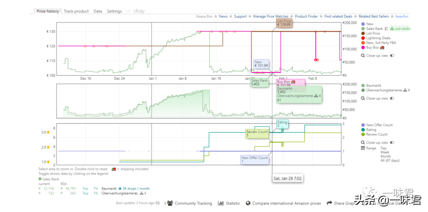Open the sub-ranks link
This screenshot has height=212, width=428.
click(402, 28)
